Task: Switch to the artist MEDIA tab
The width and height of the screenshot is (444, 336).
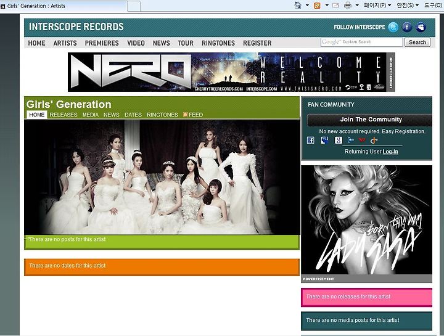Action: 91,115
